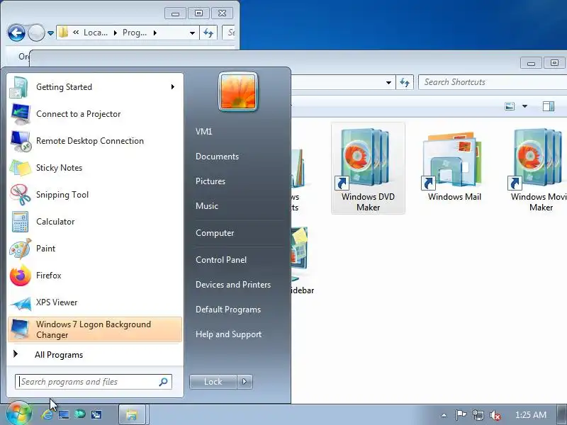Open Devices and Printers
Screen dimensions: 567x425
(x=233, y=285)
